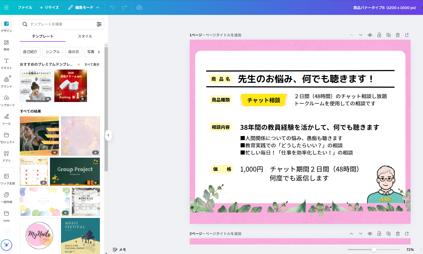Open the 素材 (Elements) panel
423x254 pixels.
(x=6, y=45)
